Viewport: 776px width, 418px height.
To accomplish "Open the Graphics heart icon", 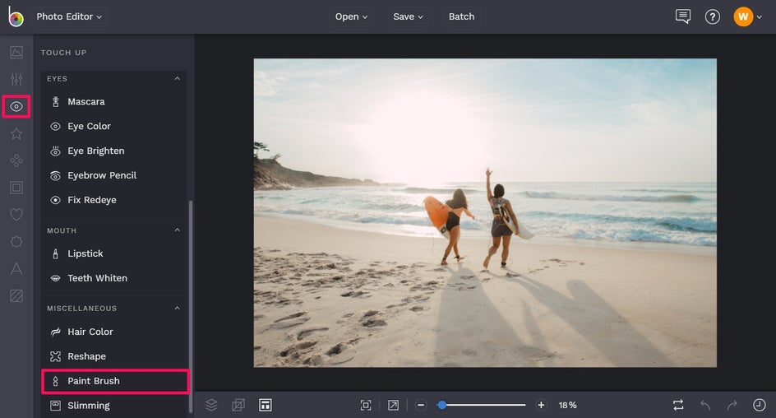I will coord(16,215).
